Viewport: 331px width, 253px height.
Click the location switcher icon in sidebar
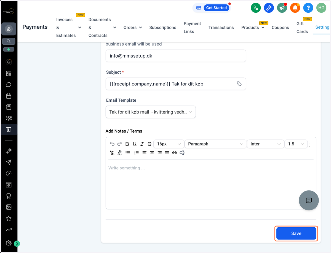(x=9, y=29)
